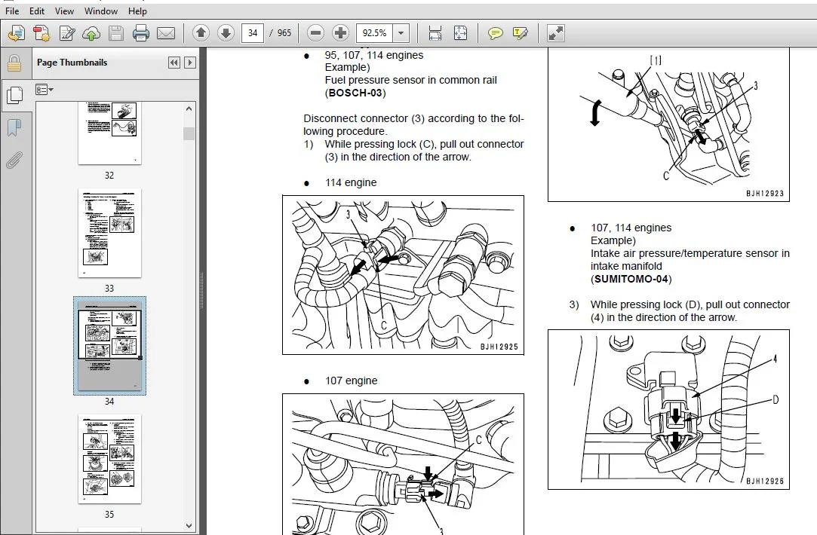
Task: Open the File menu
Action: [x=12, y=11]
